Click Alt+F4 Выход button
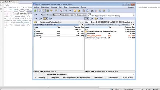This screenshot has height=90, width=160. (x=128, y=78)
